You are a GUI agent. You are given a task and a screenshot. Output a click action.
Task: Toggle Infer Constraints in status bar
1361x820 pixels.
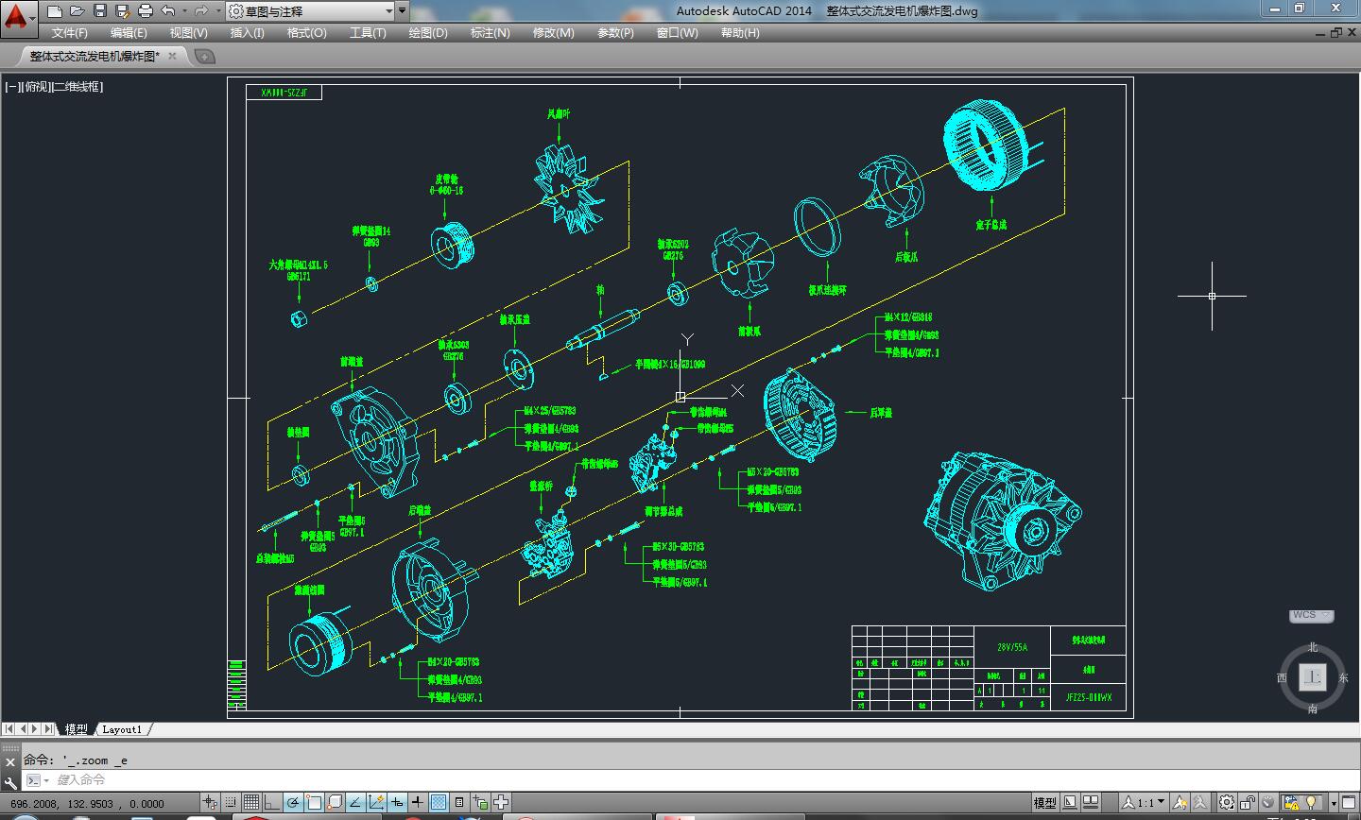coord(210,803)
